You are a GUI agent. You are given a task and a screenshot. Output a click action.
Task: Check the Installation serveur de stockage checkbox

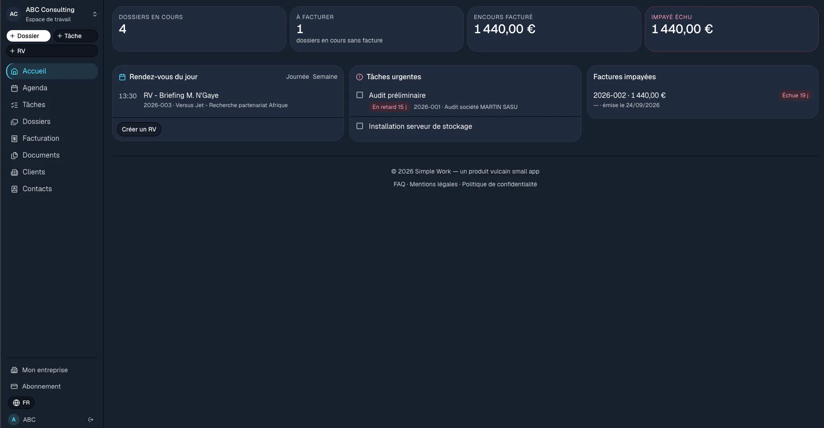click(x=360, y=126)
